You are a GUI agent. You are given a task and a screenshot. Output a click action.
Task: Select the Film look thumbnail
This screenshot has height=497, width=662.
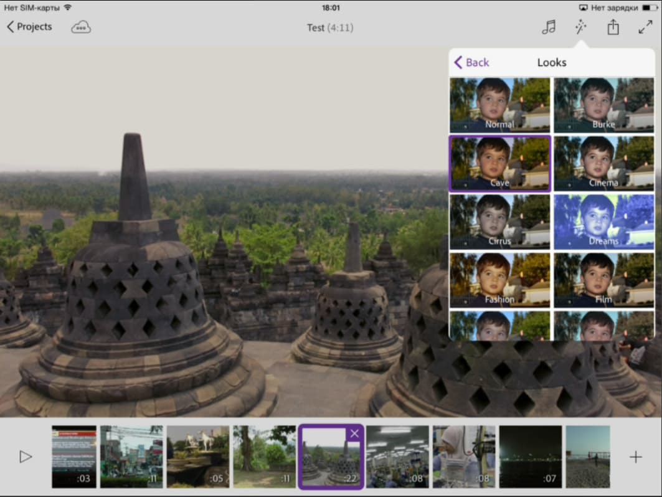[x=603, y=280]
